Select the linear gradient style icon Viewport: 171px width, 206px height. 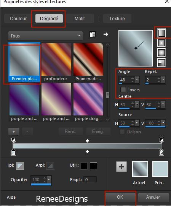point(161,33)
